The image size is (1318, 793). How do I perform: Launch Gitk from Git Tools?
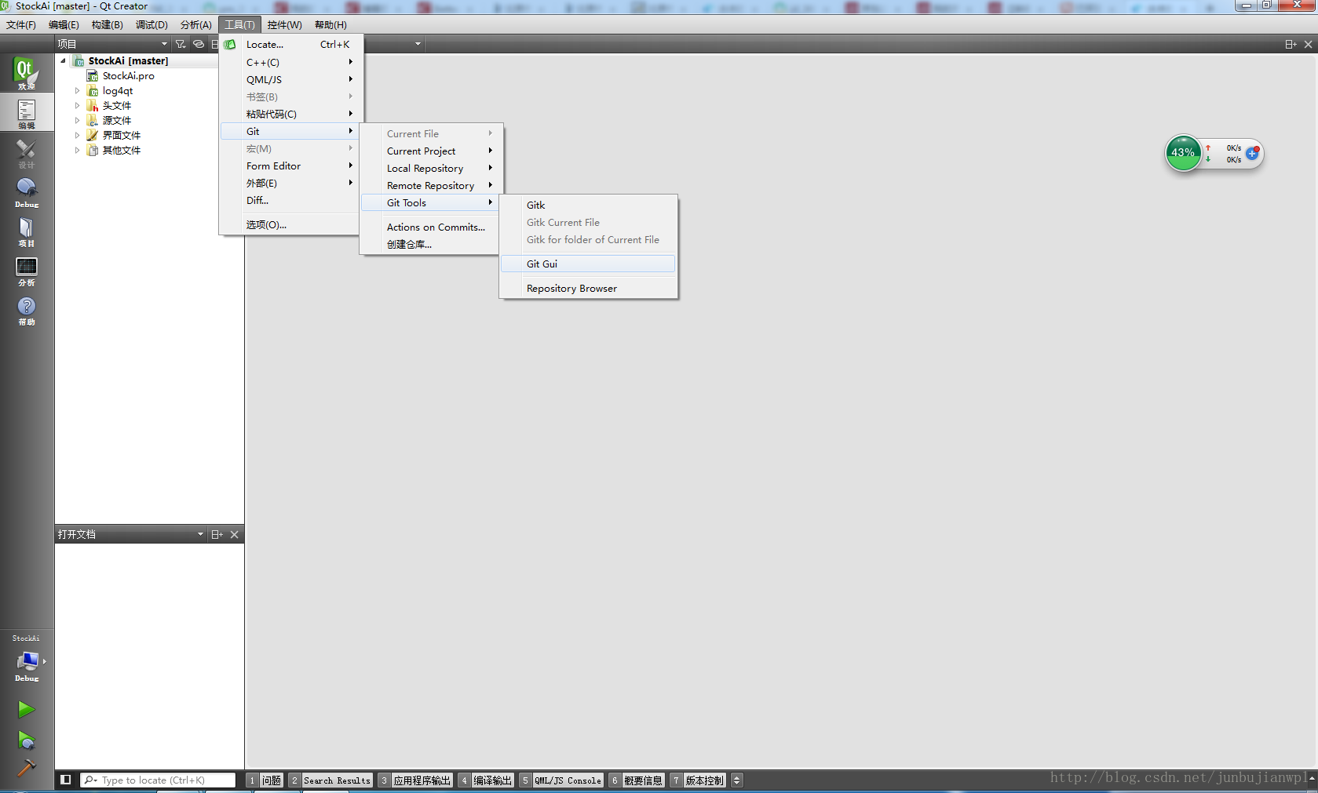(x=588, y=205)
